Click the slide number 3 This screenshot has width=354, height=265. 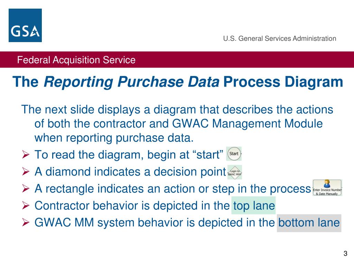[x=345, y=254]
